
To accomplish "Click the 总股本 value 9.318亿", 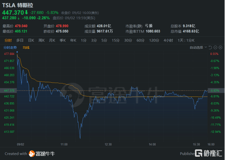I will pyautogui.click(x=189, y=26).
